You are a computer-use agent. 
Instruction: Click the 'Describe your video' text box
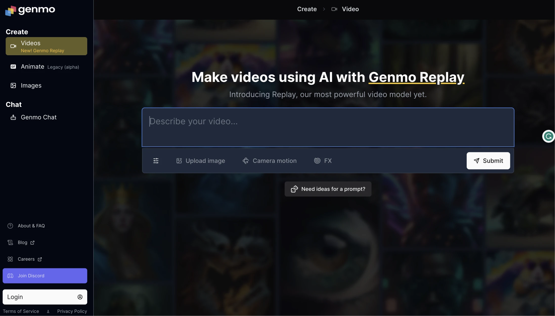[328, 127]
